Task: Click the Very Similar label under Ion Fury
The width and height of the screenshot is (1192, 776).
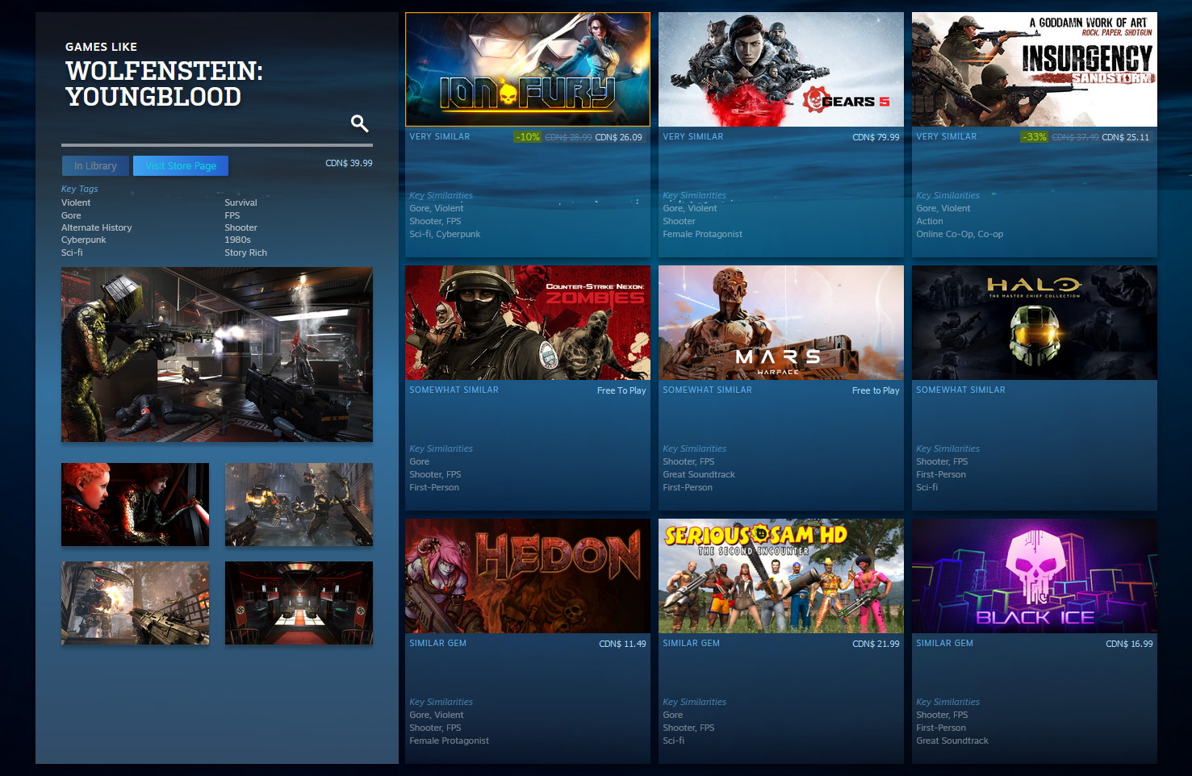Action: click(439, 136)
